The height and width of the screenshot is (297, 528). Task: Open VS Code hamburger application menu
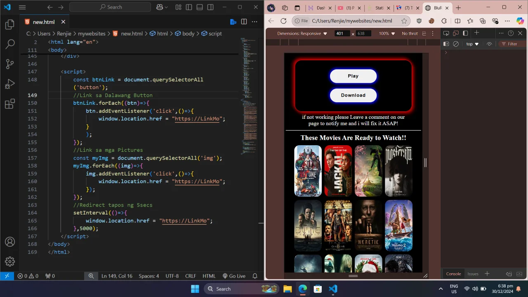[x=22, y=7]
